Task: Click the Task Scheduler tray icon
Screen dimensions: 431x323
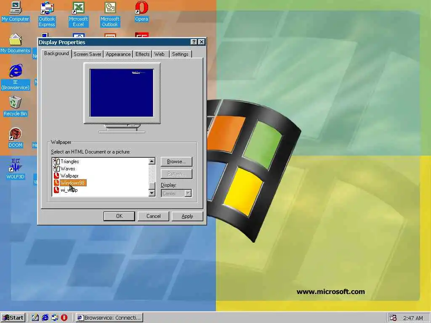Action: [x=393, y=318]
